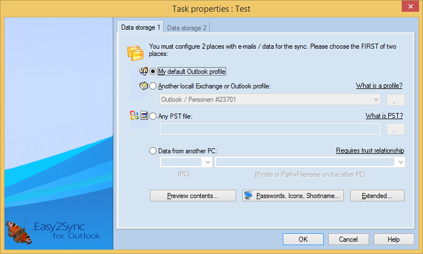Select Data from another PC option

pos(153,151)
